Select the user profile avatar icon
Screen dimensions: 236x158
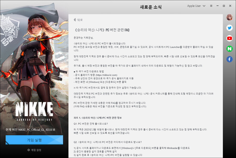(x=229, y=17)
